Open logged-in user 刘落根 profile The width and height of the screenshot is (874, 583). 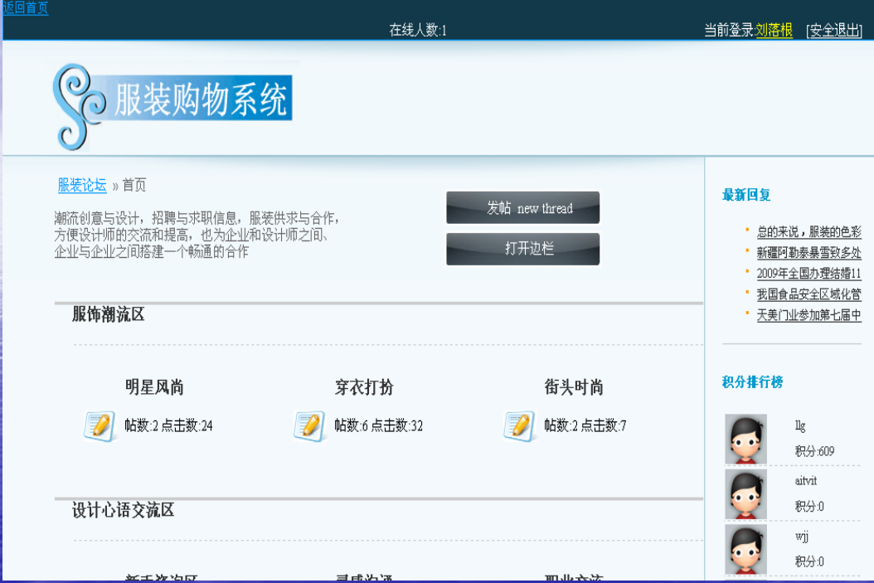pos(774,30)
